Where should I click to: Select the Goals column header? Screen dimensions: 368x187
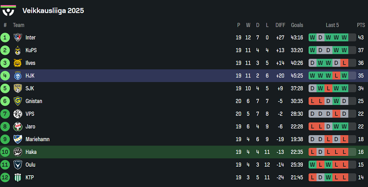(297, 25)
